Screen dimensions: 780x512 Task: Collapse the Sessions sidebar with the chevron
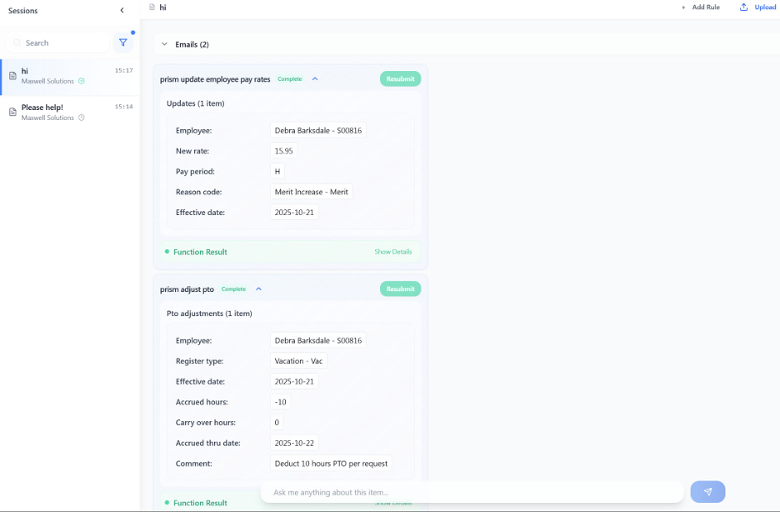[122, 10]
